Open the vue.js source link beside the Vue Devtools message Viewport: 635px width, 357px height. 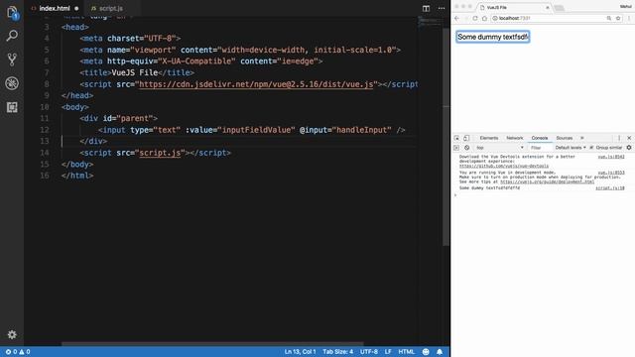(x=611, y=157)
